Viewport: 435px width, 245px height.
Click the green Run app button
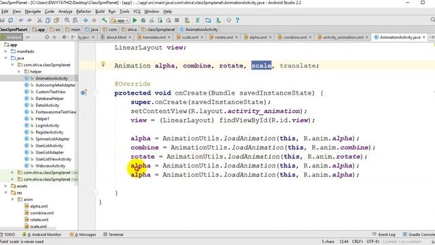coord(135,20)
